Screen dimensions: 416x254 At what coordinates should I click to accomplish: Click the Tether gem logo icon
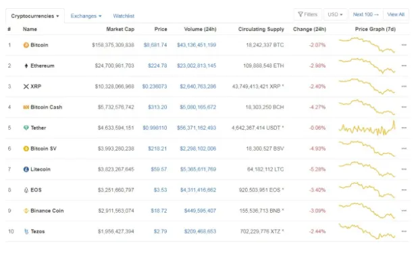click(26, 128)
